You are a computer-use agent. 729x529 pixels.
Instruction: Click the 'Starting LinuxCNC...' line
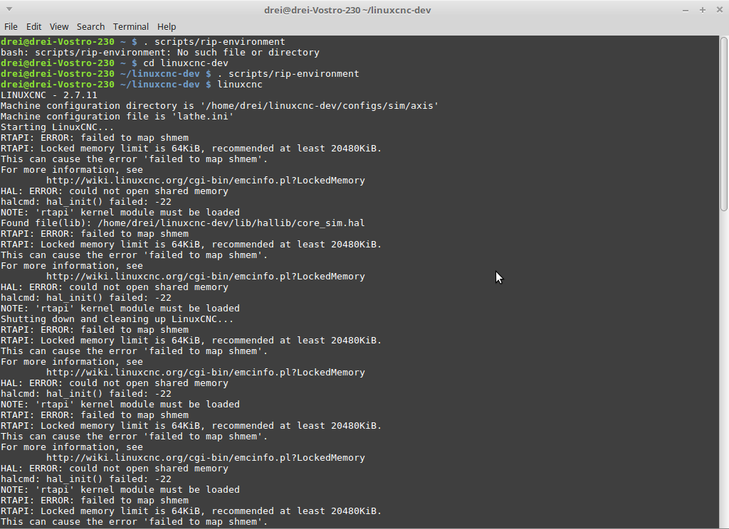click(57, 127)
